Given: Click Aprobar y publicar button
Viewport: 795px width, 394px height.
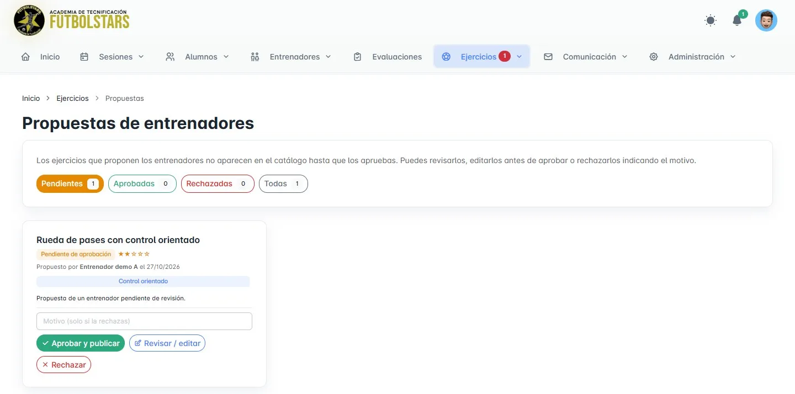Looking at the screenshot, I should [81, 343].
